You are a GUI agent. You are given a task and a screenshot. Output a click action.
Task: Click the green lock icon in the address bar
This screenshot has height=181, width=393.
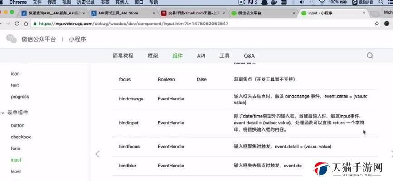[x=34, y=24]
